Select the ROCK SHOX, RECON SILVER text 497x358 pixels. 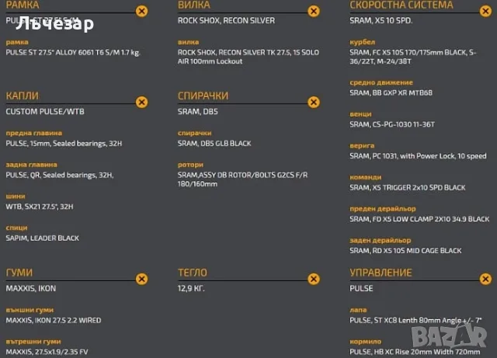[x=226, y=21]
